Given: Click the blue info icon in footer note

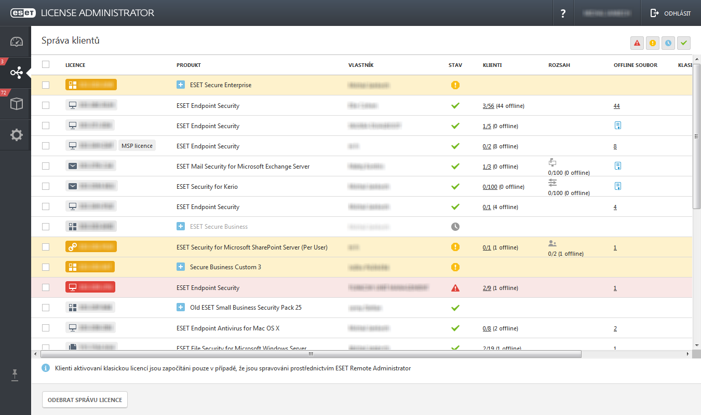Looking at the screenshot, I should click(46, 368).
